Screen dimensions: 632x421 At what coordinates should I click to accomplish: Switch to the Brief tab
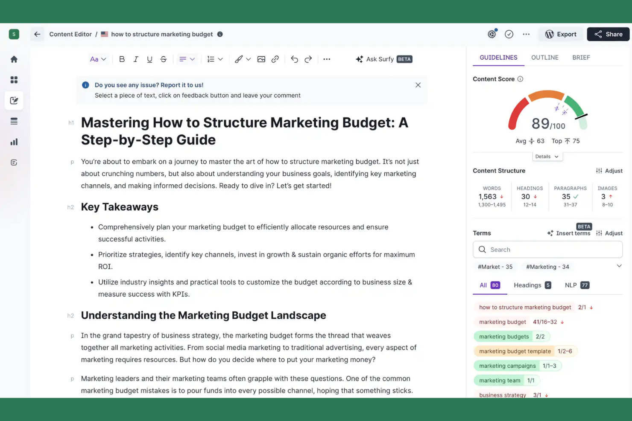click(581, 58)
